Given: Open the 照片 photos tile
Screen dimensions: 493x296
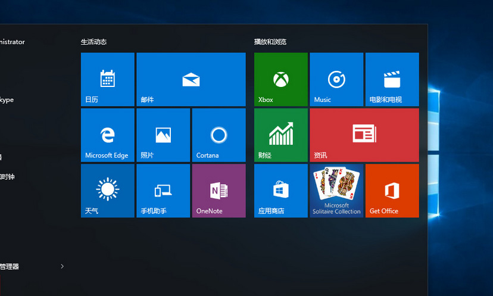Looking at the screenshot, I should pyautogui.click(x=163, y=135).
